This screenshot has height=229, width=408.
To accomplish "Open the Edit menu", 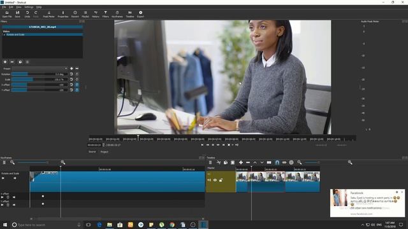I will [11, 7].
